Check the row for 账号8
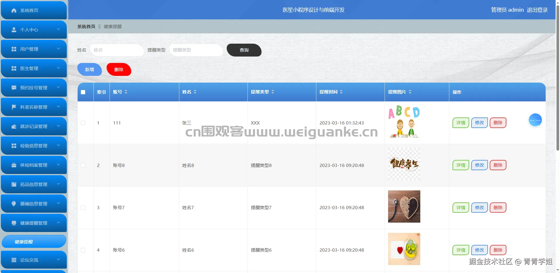This screenshot has height=273, width=560. click(x=83, y=165)
